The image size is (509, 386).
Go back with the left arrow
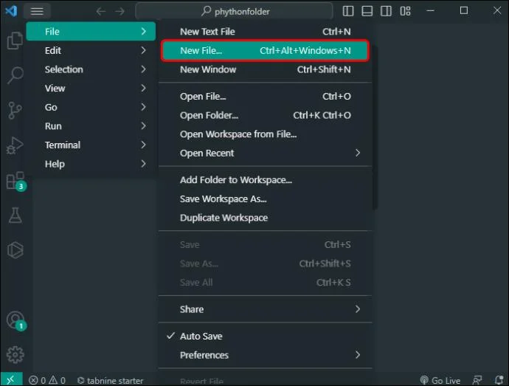coord(101,11)
